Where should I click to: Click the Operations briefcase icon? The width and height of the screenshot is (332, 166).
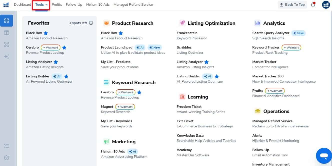pyautogui.click(x=258, y=111)
